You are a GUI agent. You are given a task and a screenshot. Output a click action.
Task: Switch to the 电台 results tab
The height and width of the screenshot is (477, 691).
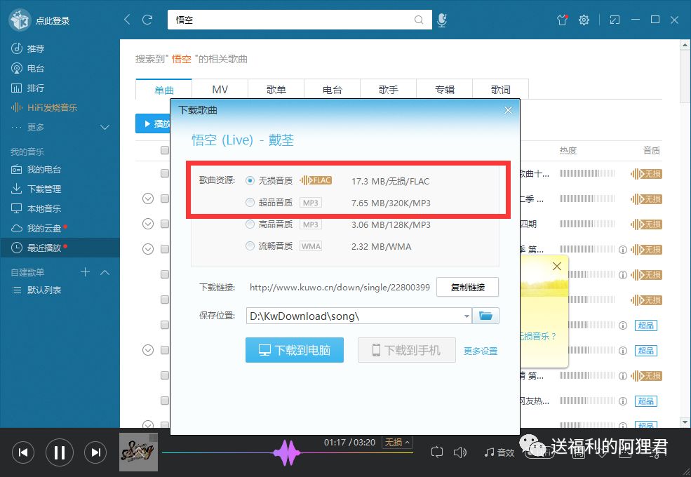(333, 90)
